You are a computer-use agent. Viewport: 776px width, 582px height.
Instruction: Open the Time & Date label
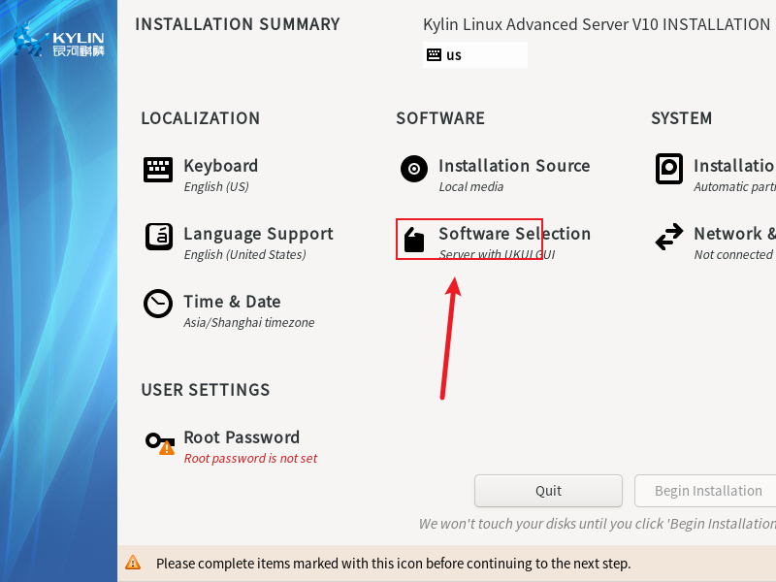click(x=232, y=302)
